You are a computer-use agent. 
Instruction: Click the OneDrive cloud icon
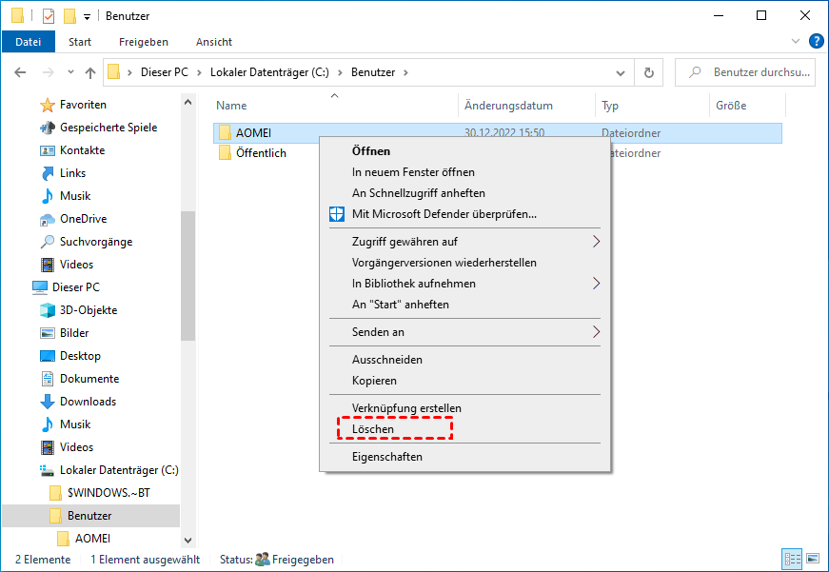click(48, 219)
